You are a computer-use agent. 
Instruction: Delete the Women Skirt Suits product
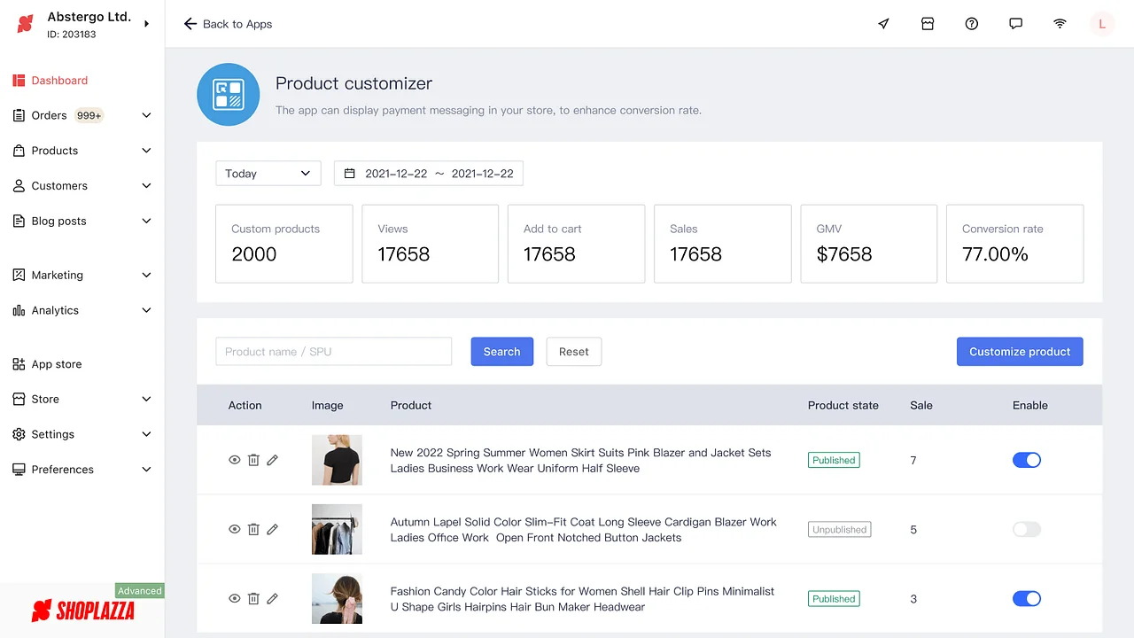(253, 460)
